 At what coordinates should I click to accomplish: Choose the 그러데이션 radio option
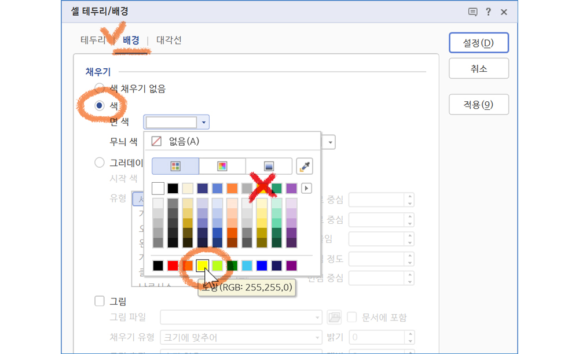[100, 163]
